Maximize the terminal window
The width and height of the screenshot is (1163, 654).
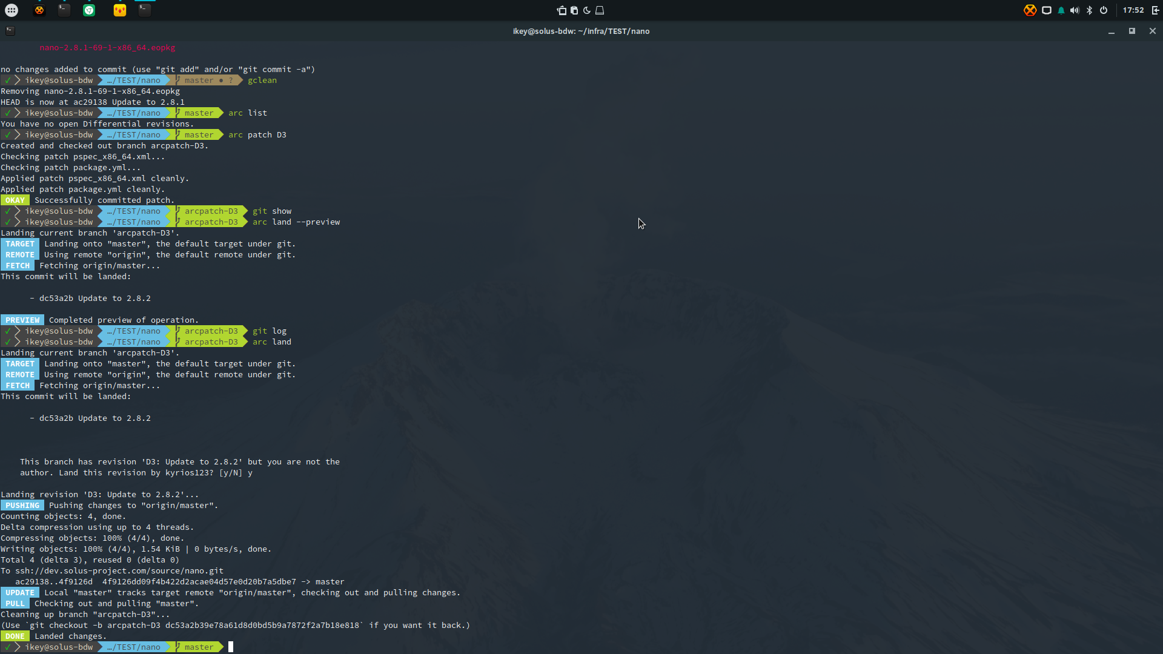[x=1132, y=31]
